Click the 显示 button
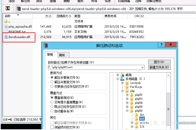 tap(159, 62)
